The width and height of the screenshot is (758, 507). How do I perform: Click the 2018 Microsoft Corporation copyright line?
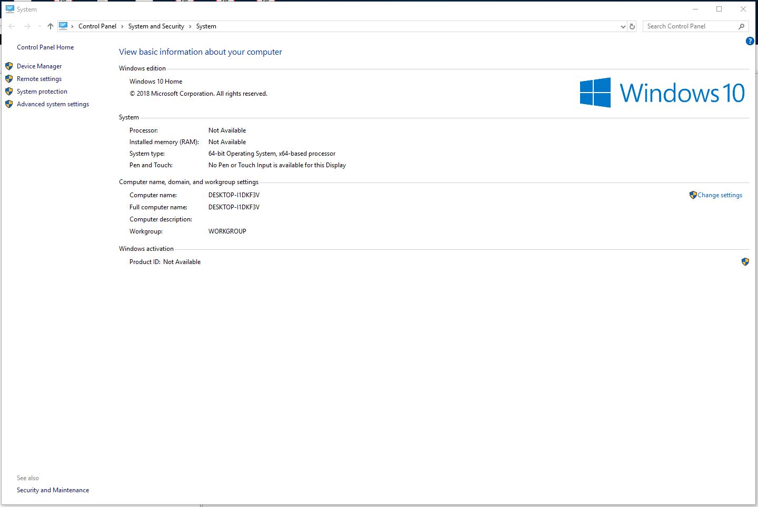click(198, 94)
